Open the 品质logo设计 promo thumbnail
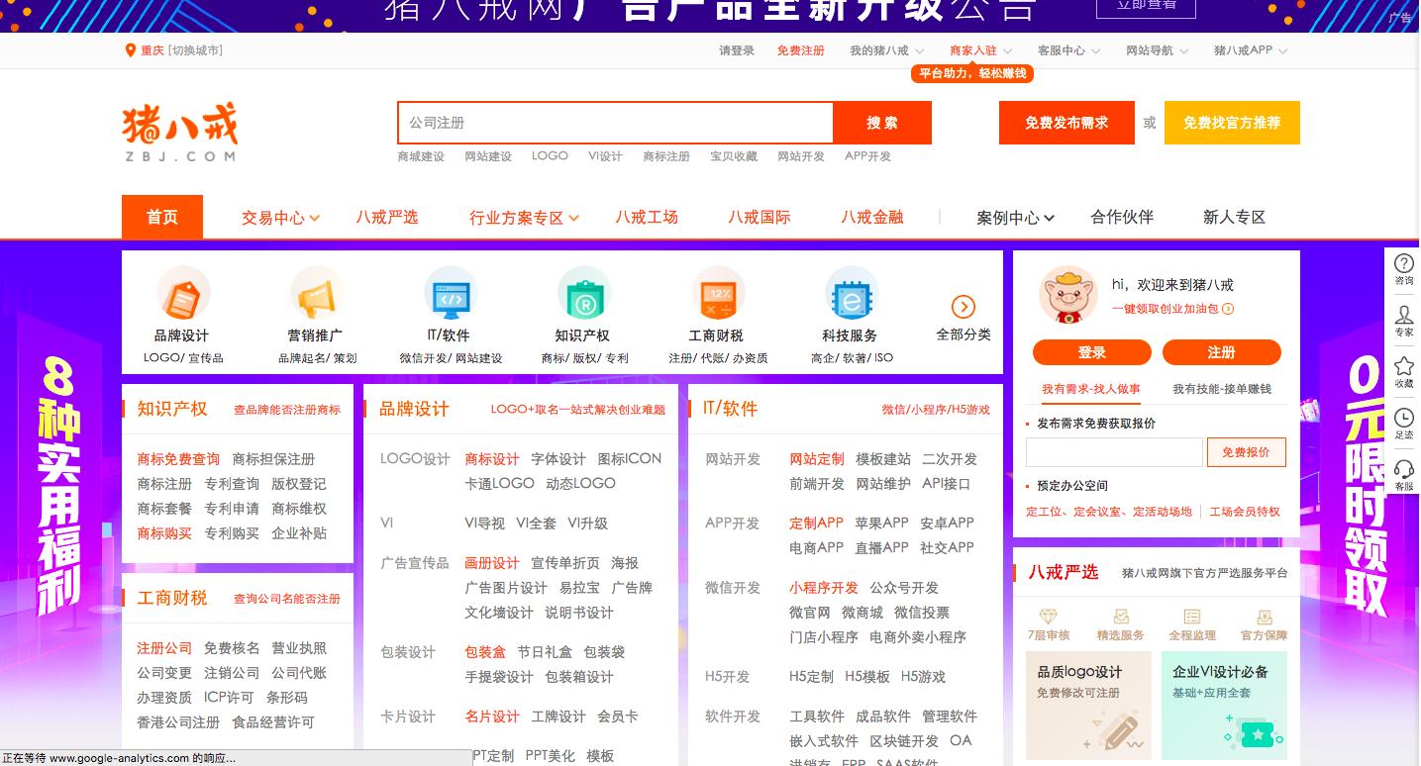The width and height of the screenshot is (1421, 766). (1088, 706)
